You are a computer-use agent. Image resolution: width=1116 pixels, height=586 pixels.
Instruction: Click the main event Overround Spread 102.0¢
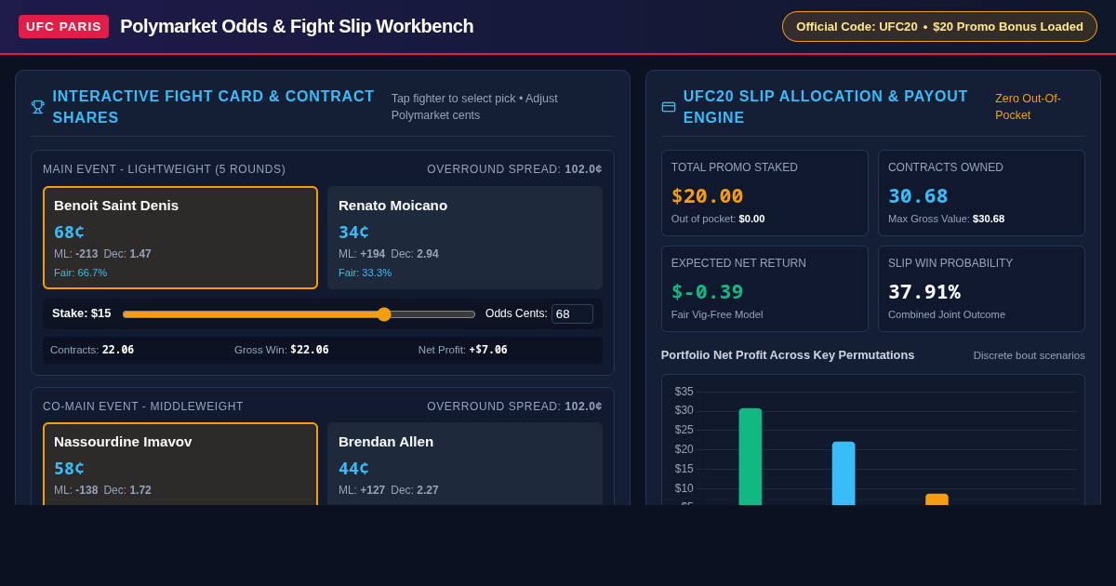click(514, 169)
